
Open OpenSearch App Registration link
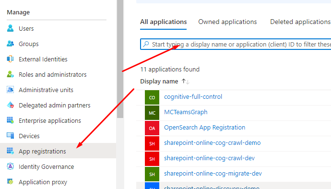[204, 128]
